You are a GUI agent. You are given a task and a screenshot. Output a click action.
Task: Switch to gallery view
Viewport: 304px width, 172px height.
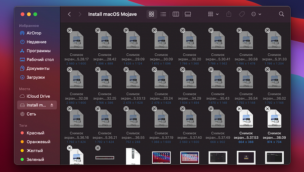tap(188, 14)
